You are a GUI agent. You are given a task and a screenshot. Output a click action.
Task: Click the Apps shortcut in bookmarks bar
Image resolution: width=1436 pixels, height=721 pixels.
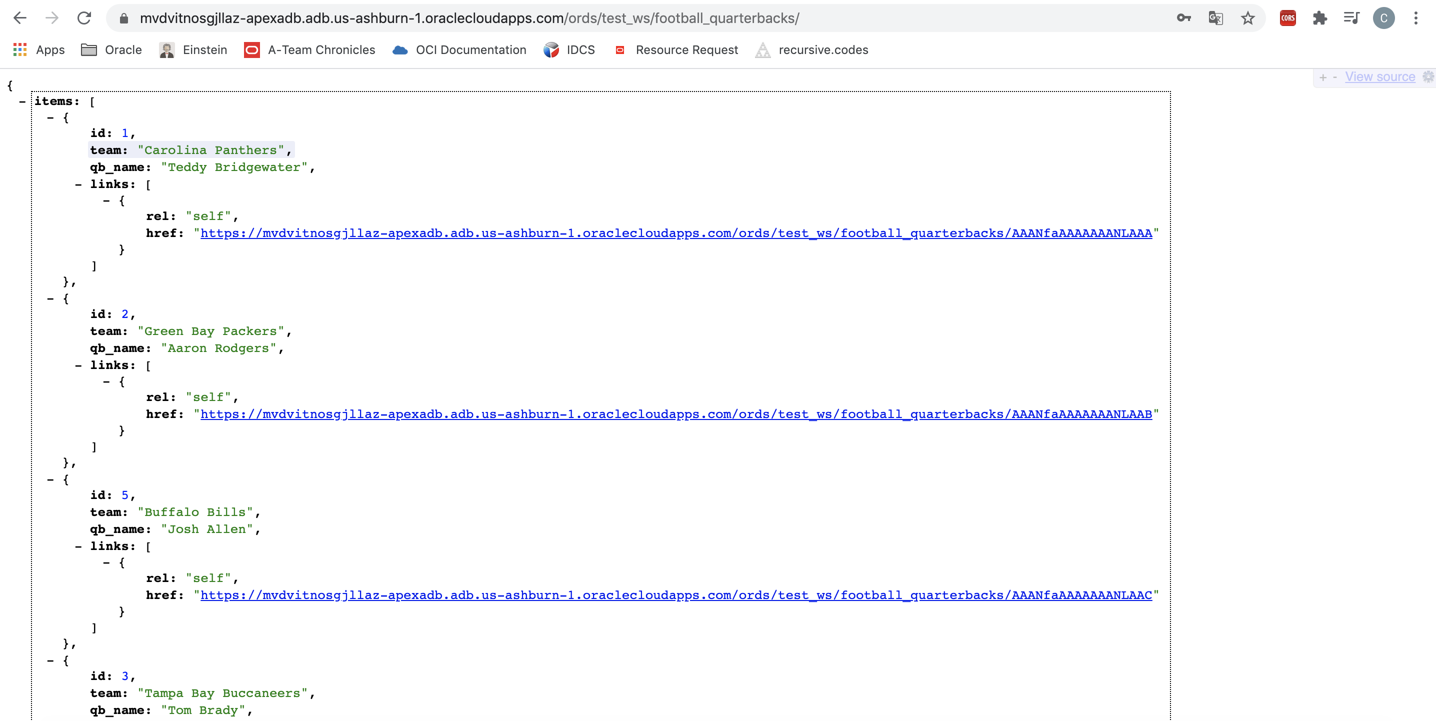(37, 49)
